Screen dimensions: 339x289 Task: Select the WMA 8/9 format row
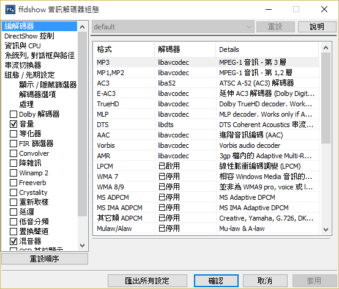[x=206, y=187]
